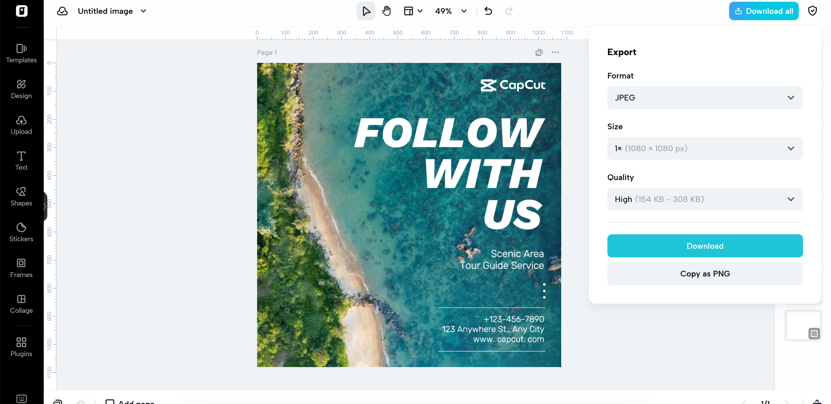Click the Download button in Export

705,246
